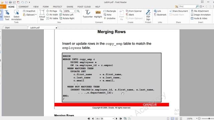Create PDF From Scanner
This screenshot has width=214, height=120.
[x=134, y=11]
